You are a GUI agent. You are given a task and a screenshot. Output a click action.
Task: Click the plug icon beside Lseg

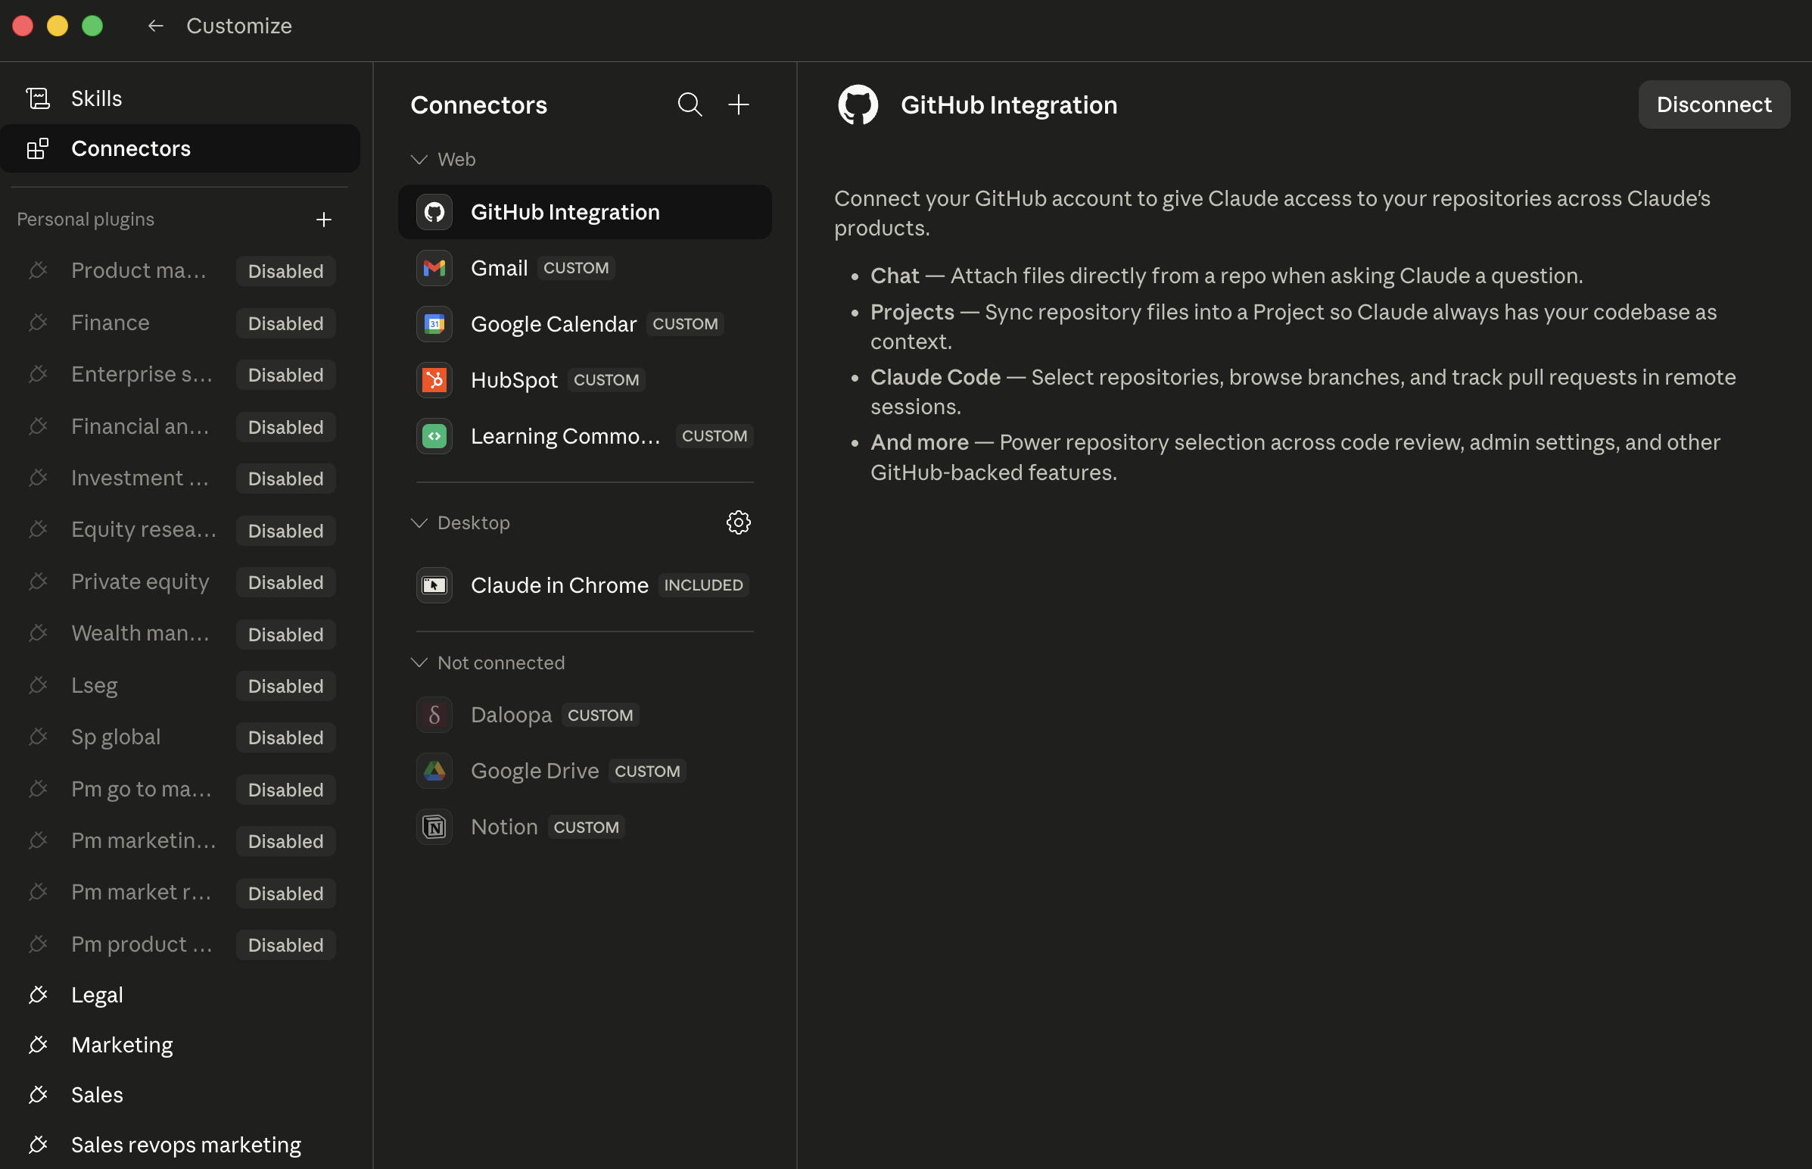(38, 685)
